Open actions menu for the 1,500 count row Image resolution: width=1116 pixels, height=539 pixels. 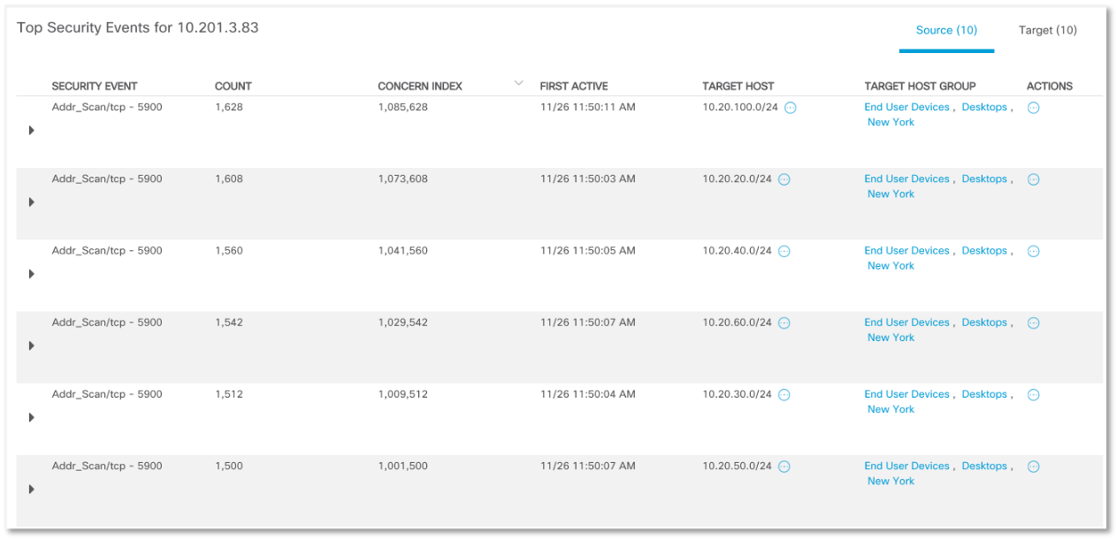click(1033, 467)
